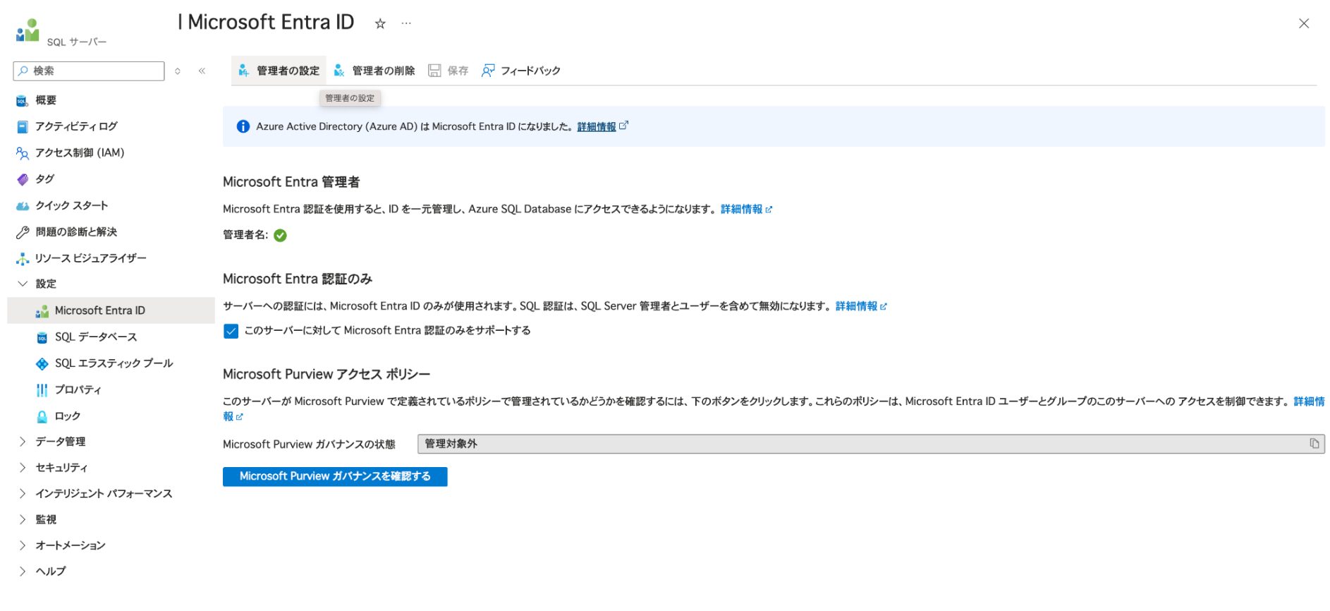Screen dimensions: 1330x611
Task: Open フィードバック from the toolbar
Action: (520, 71)
